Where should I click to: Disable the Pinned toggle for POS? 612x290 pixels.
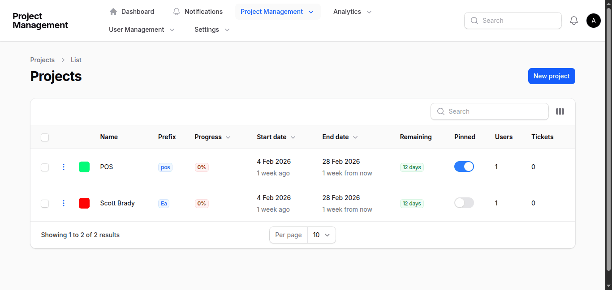(464, 166)
